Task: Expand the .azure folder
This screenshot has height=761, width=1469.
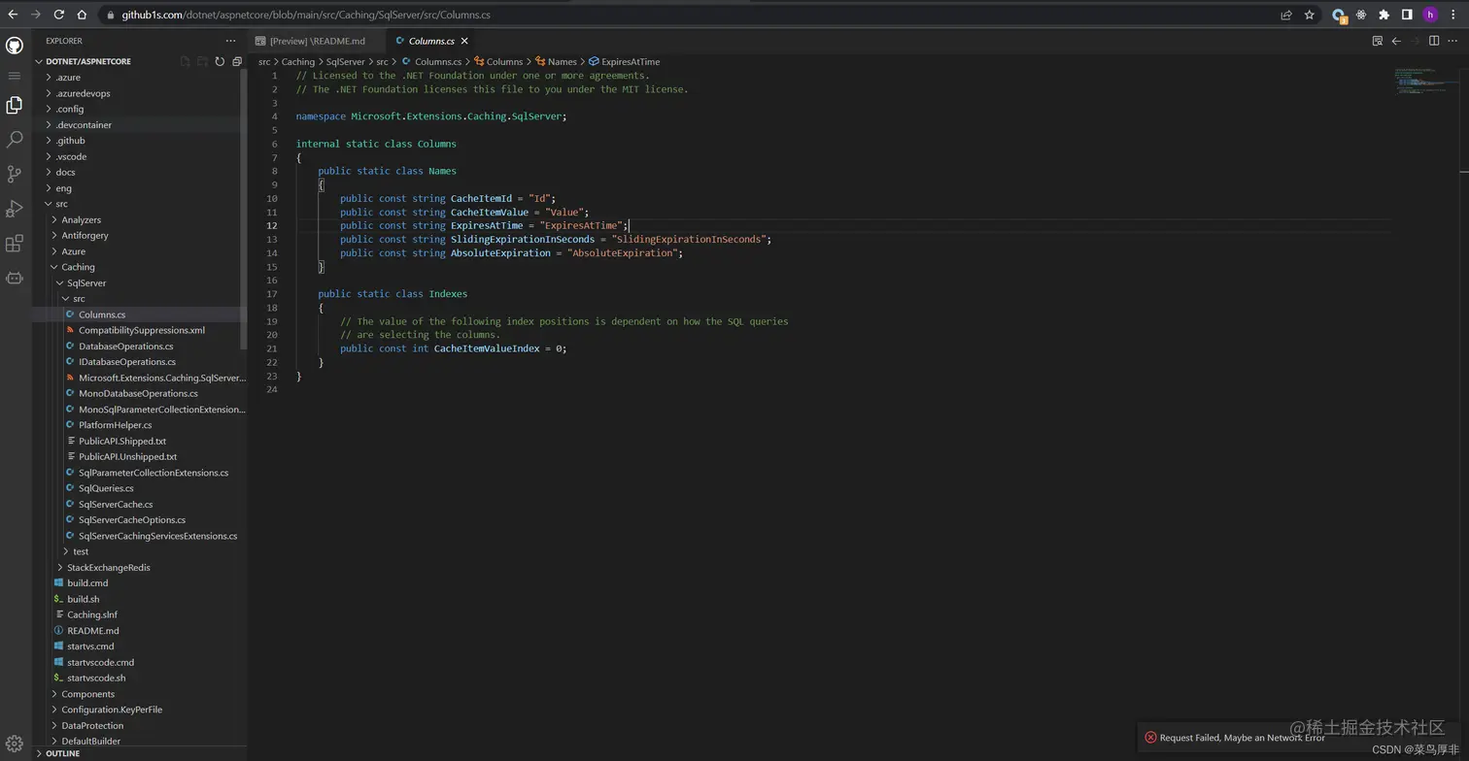Action: click(x=68, y=77)
